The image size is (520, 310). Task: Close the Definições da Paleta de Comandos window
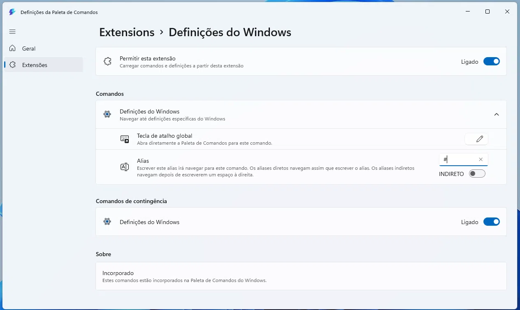[507, 12]
